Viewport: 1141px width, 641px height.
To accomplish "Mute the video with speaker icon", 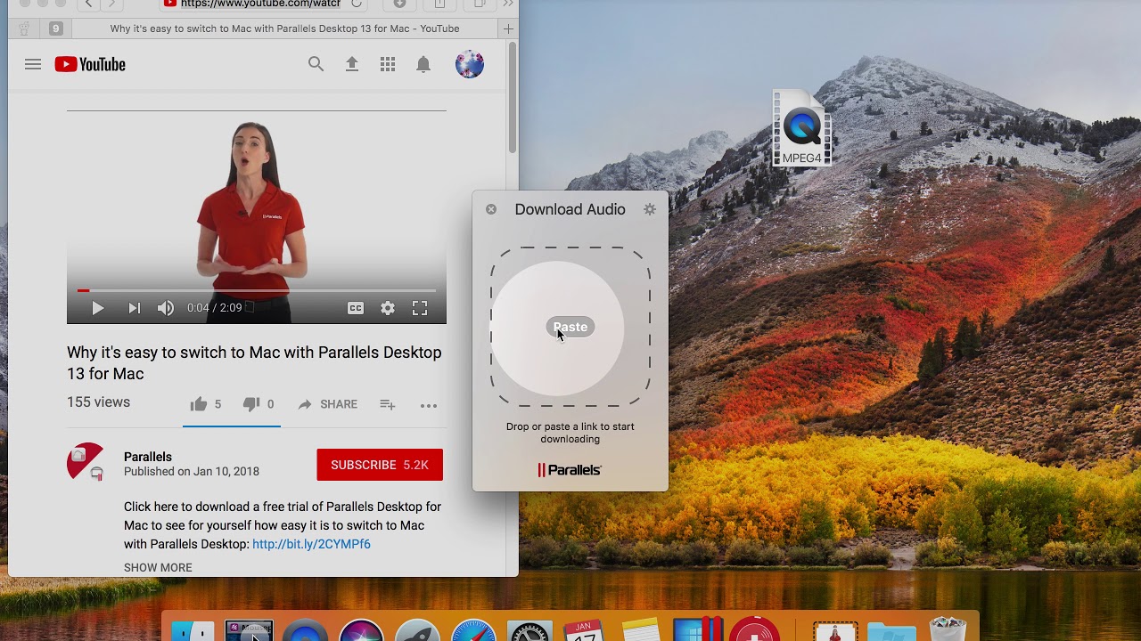I will click(166, 308).
